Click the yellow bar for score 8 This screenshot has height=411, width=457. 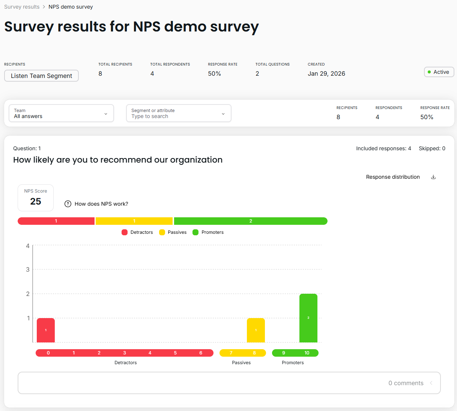pyautogui.click(x=256, y=330)
